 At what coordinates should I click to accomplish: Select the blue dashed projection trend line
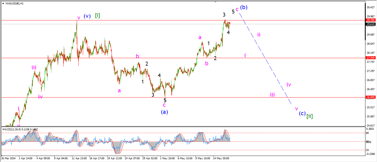(x=265, y=58)
